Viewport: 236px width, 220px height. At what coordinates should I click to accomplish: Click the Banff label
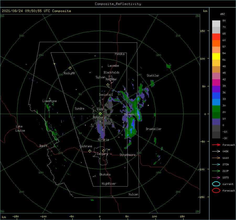pos(43,146)
